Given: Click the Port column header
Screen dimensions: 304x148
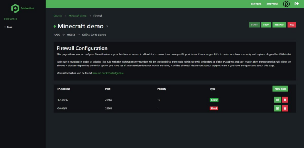Looking at the screenshot, I should point(108,89).
